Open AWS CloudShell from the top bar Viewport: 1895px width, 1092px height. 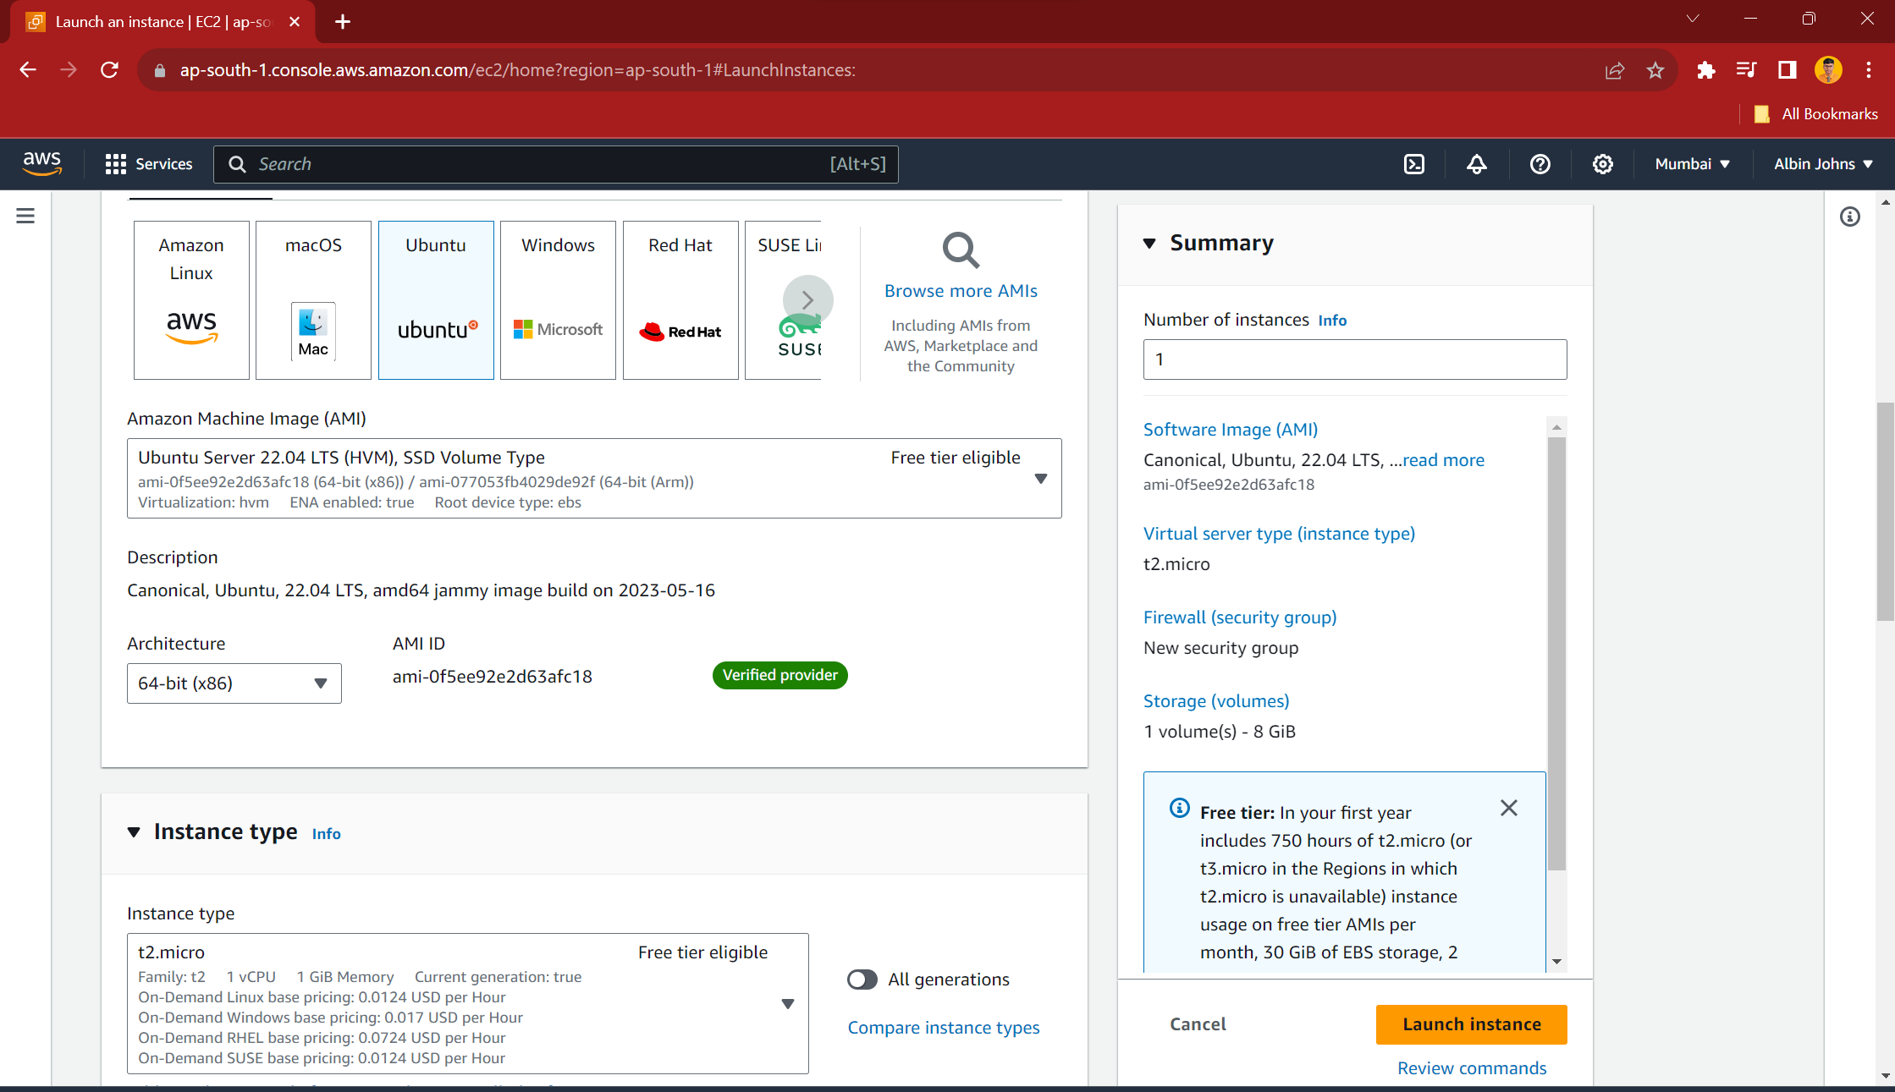(1413, 164)
